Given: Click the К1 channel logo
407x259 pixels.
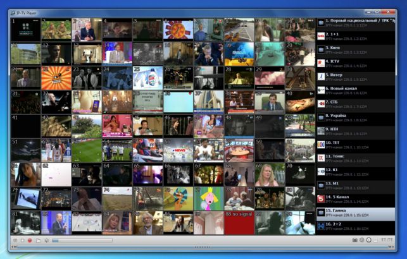Looking at the screenshot, I should 321,171.
